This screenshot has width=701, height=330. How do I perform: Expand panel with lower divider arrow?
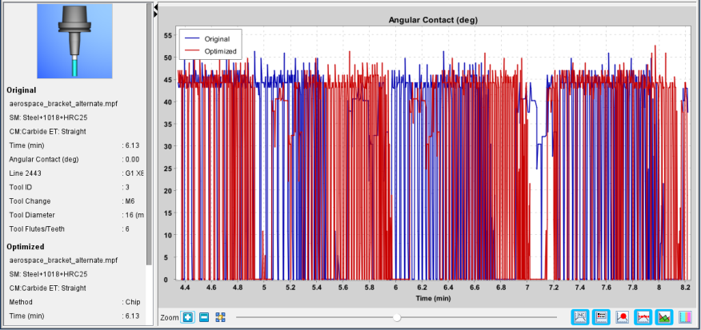[155, 14]
